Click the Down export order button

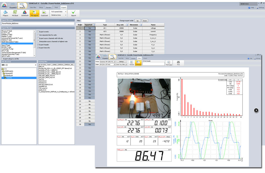coord(145,21)
